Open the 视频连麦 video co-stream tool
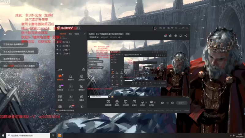 (x=60, y=88)
